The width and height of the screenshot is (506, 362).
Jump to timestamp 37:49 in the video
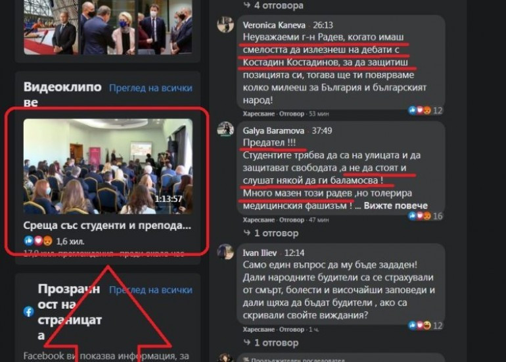coord(322,130)
